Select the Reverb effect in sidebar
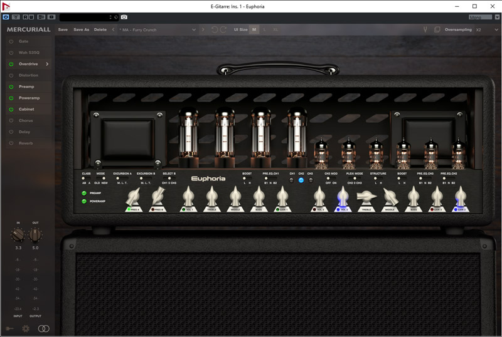 (x=26, y=143)
